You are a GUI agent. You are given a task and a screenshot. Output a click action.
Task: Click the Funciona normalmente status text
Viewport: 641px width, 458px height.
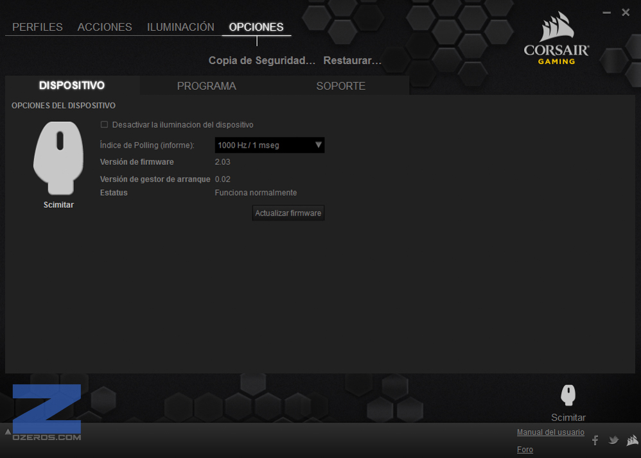256,192
